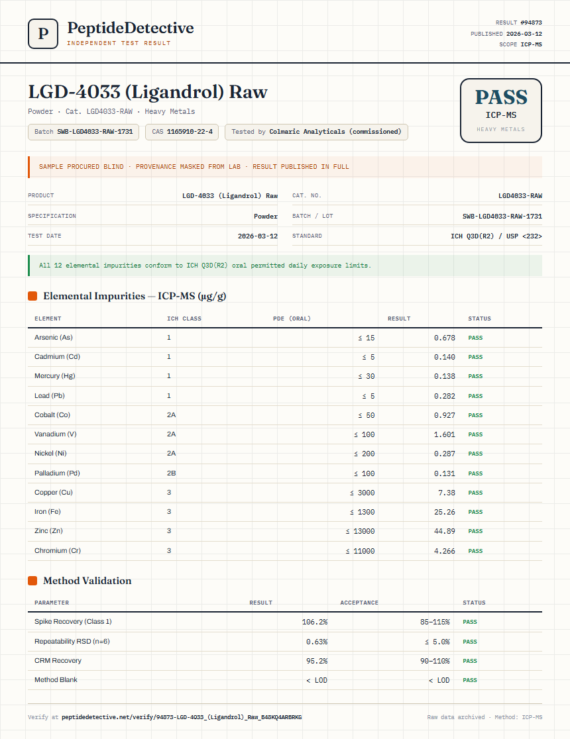The width and height of the screenshot is (570, 739).
Task: Click the green conformity summary banner
Action: click(x=285, y=266)
